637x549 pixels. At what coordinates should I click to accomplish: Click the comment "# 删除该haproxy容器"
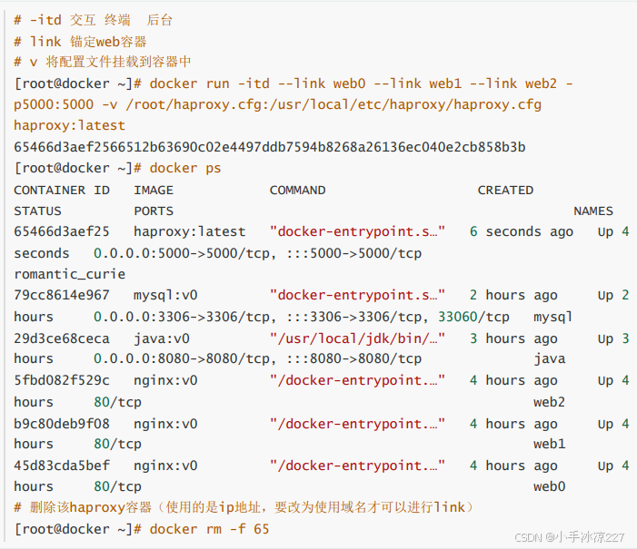[83, 507]
